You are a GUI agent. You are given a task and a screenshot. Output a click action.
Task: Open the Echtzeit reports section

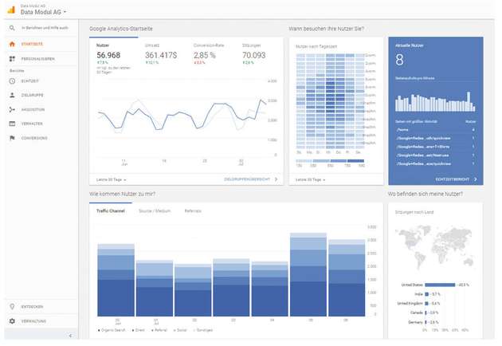point(29,81)
